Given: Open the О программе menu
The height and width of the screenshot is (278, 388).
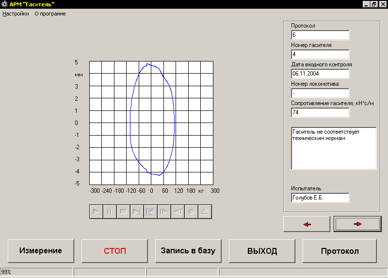Looking at the screenshot, I should [x=50, y=14].
